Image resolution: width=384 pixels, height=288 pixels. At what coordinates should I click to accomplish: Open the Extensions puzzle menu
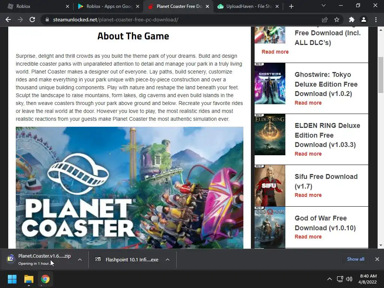pos(351,19)
